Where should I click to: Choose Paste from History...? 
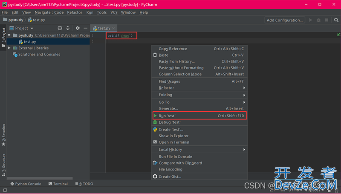point(199,61)
